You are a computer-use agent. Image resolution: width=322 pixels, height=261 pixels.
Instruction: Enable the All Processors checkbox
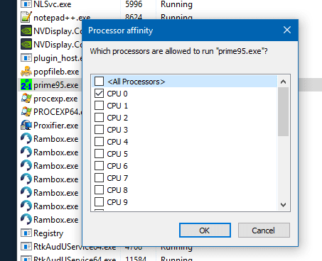(99, 81)
